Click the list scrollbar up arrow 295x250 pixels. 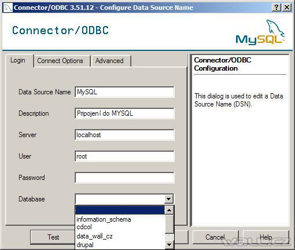pos(169,210)
